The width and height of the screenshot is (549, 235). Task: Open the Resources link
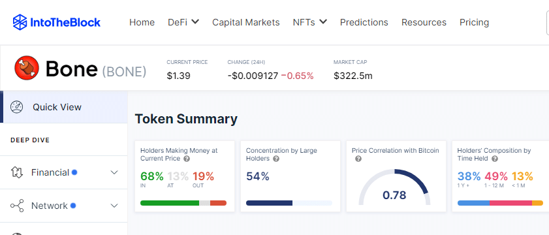point(424,22)
